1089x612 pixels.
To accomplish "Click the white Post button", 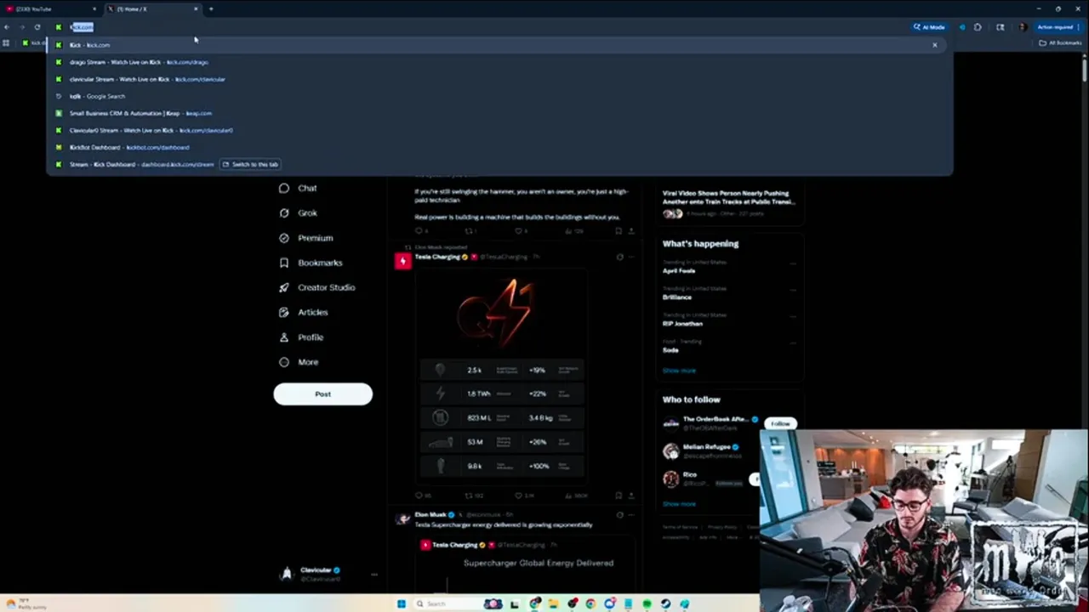I will [x=322, y=394].
